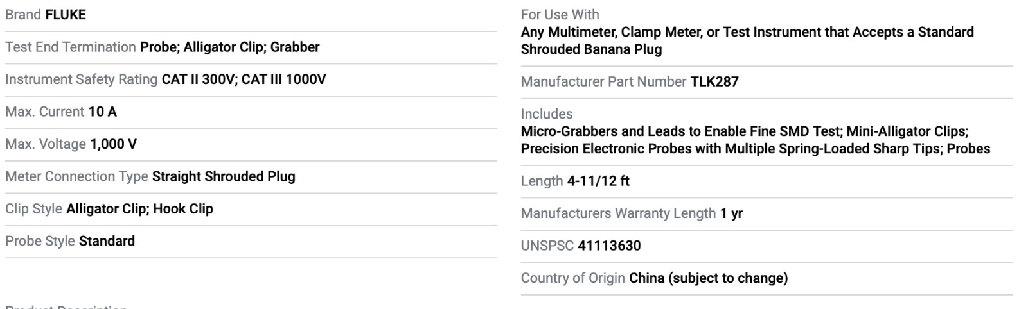Click the Straight Shrouded Plug connection type
Viewport: 1028px width, 309px height.
coord(224,177)
